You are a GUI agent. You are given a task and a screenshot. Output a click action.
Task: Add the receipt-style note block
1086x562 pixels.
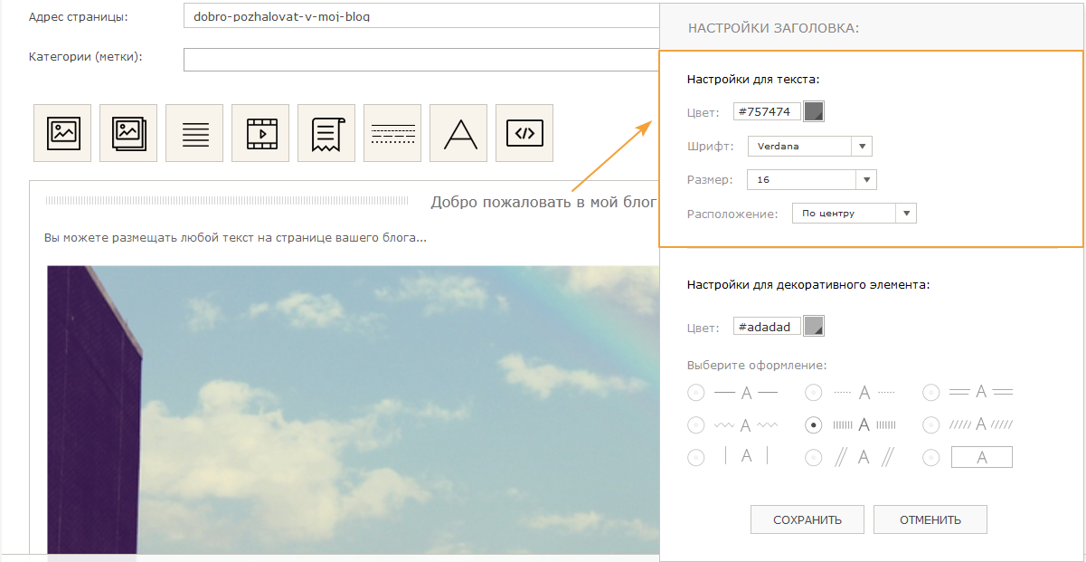tap(326, 133)
